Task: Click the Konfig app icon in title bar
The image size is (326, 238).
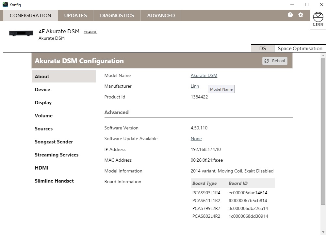Action: coord(5,5)
